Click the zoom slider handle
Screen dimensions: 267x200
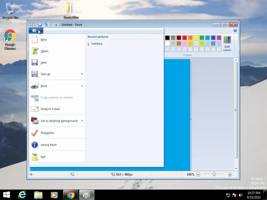(214, 174)
